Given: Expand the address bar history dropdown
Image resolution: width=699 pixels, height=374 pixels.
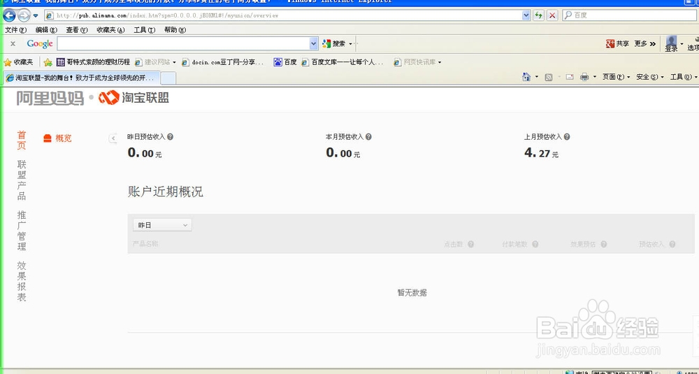Looking at the screenshot, I should coord(526,15).
